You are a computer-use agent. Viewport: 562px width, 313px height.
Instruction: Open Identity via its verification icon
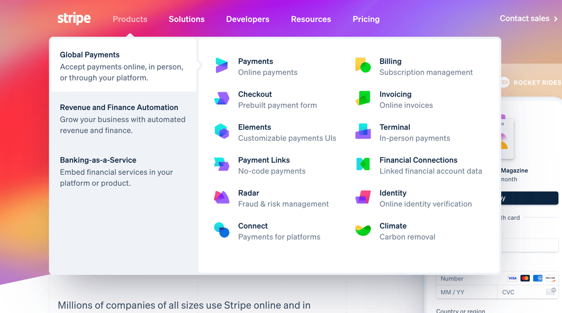pos(362,198)
